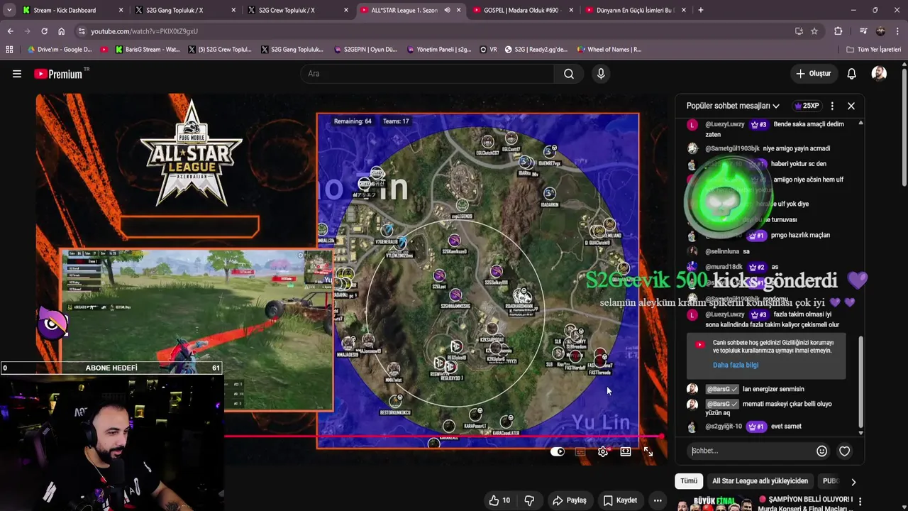Click the YouTube search magnifier button

pyautogui.click(x=569, y=74)
